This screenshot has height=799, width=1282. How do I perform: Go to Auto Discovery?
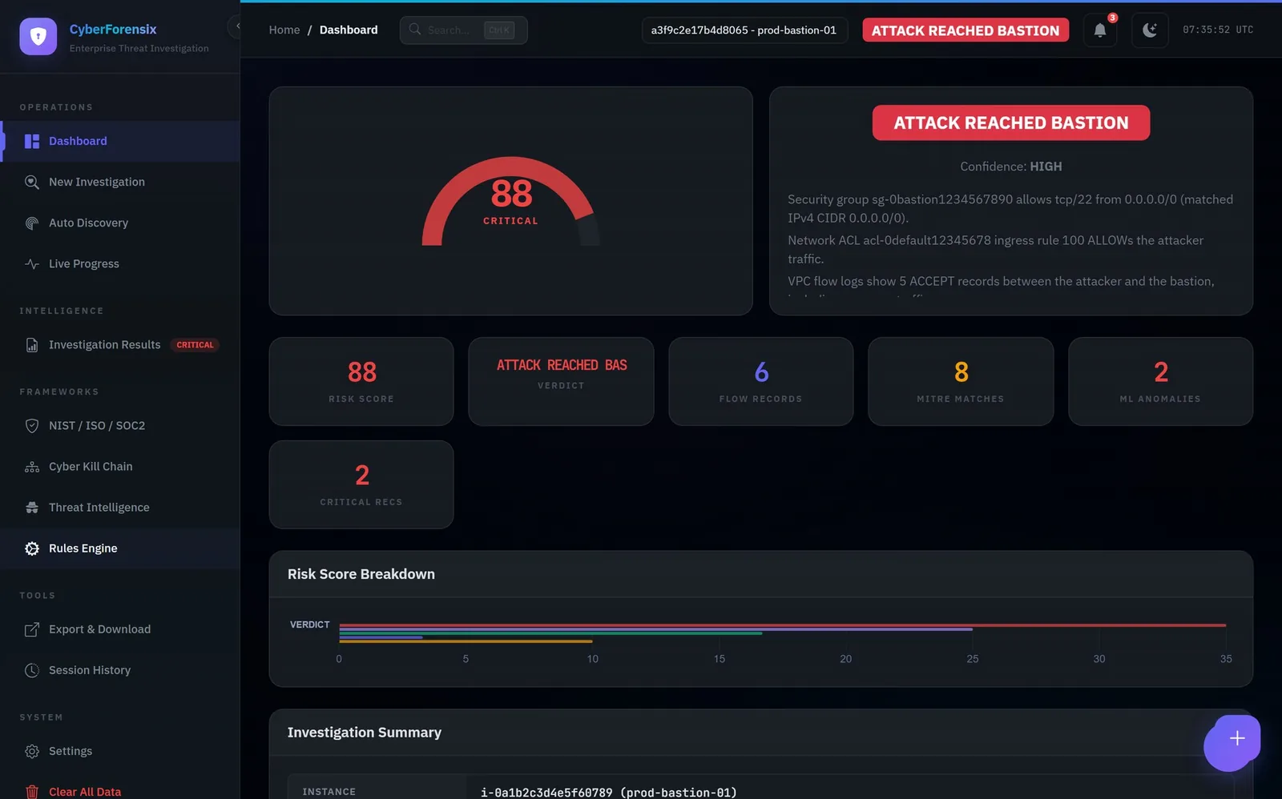pos(120,223)
